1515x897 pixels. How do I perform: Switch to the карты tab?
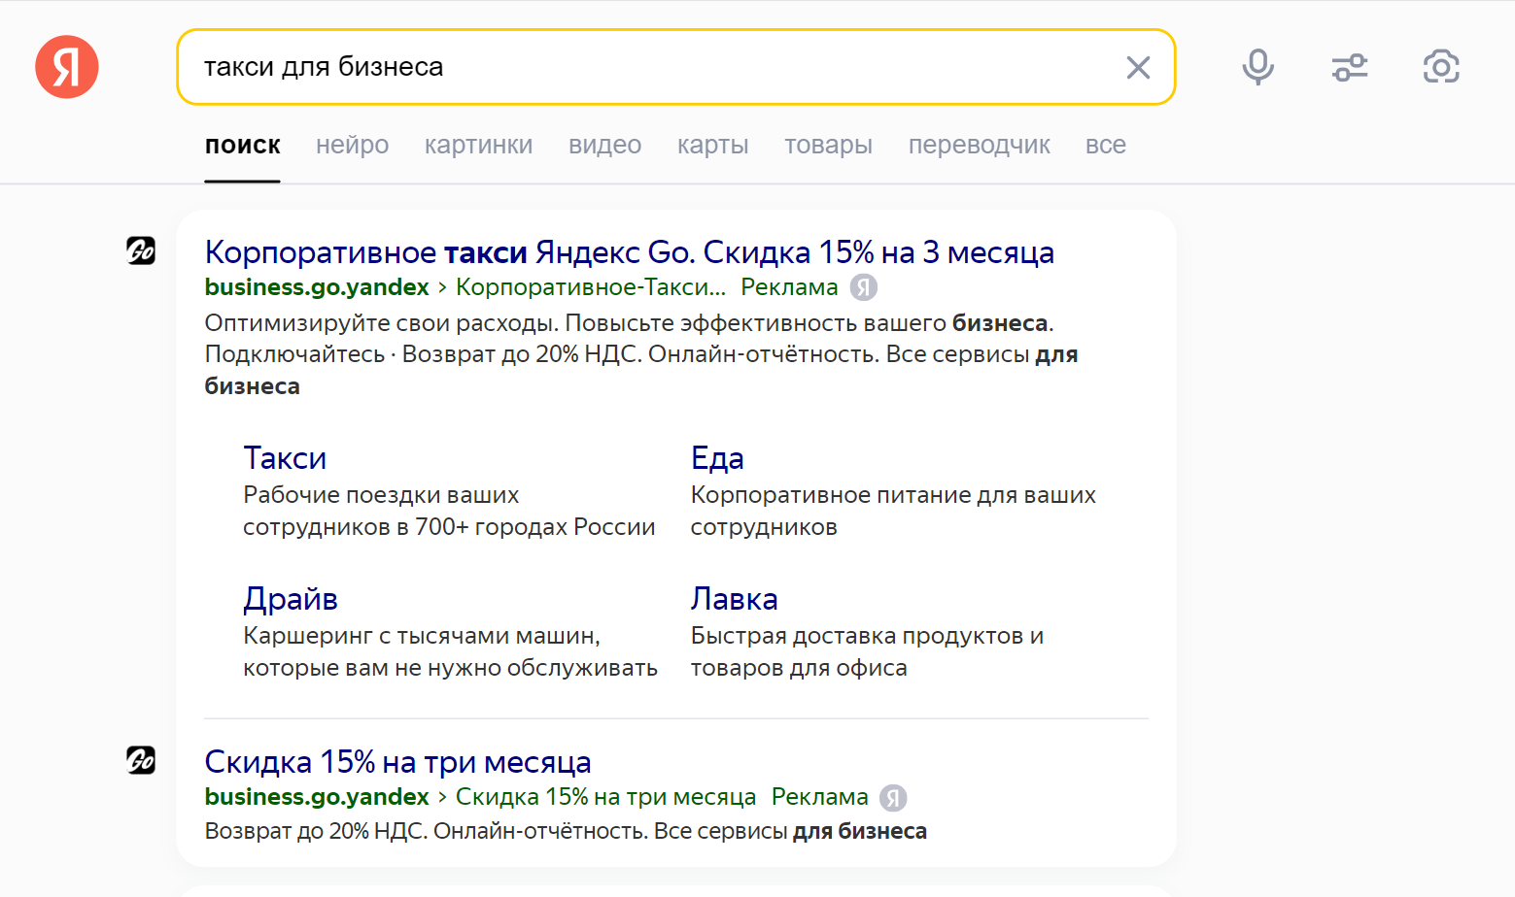point(711,145)
